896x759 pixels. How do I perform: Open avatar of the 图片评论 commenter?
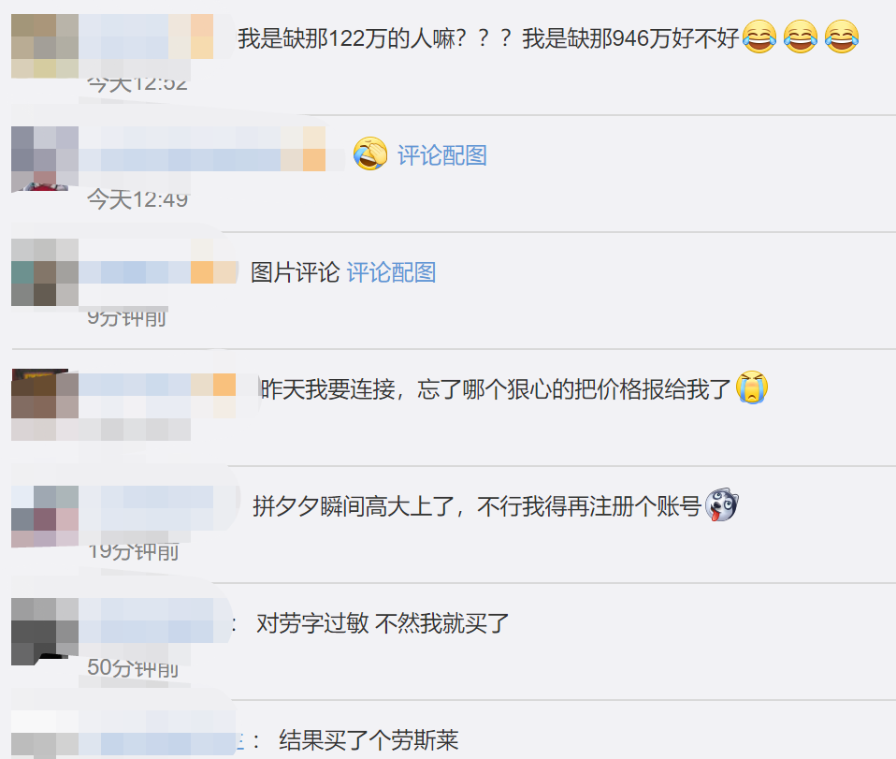[x=45, y=272]
